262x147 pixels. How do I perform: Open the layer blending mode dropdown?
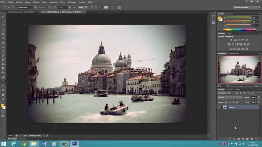(x=230, y=98)
